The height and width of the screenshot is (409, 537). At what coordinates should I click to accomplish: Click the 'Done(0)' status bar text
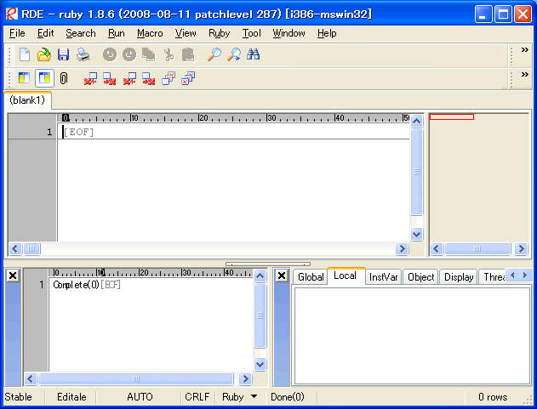(x=288, y=397)
